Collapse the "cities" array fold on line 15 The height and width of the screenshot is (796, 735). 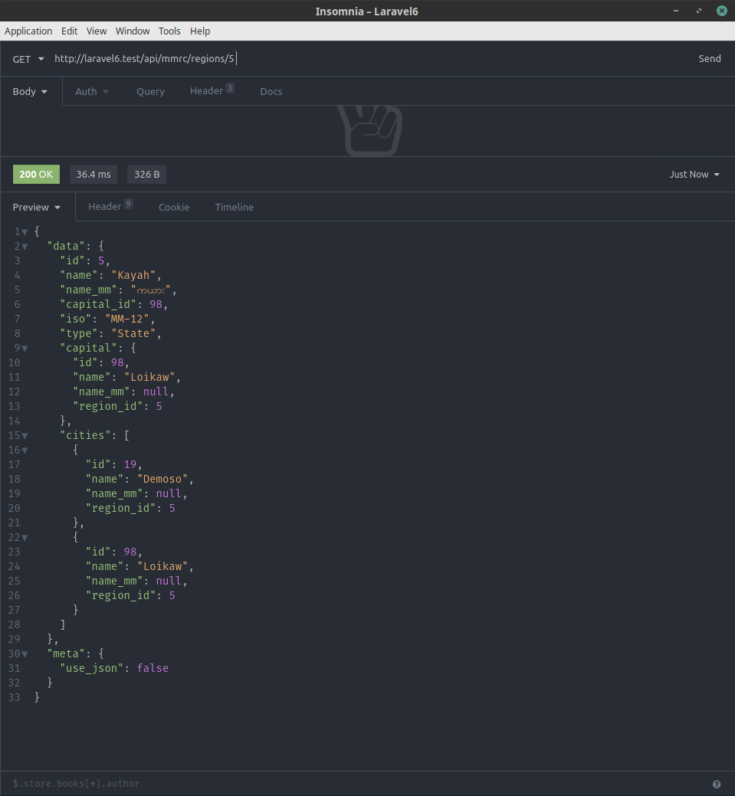coord(25,436)
